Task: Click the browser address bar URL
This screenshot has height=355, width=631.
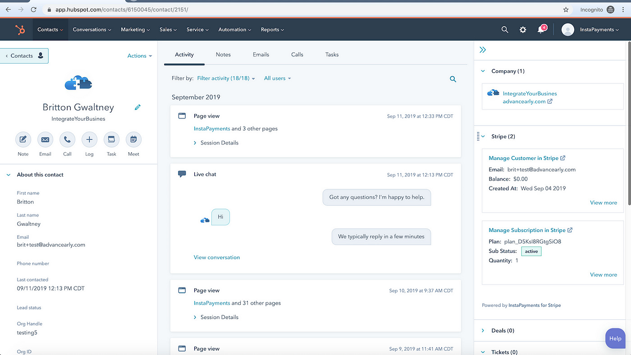Action: coord(122,9)
